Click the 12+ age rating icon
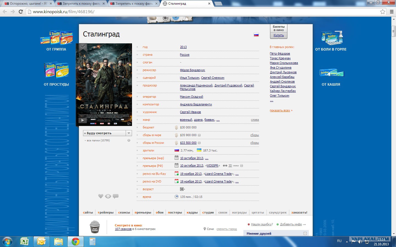 click(182, 189)
